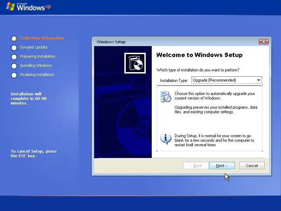Click the setup box-and-disc icon

click(135, 63)
